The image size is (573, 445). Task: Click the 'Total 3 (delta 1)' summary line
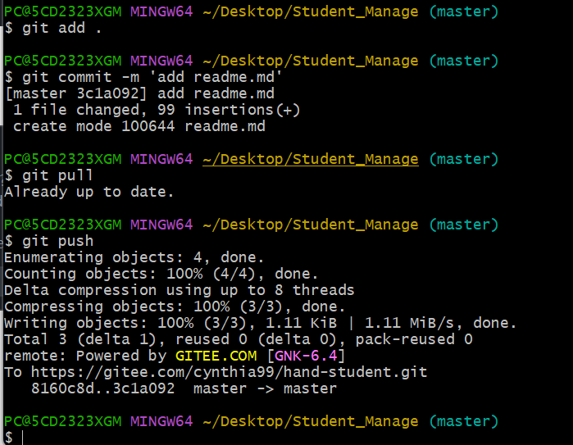tap(238, 339)
